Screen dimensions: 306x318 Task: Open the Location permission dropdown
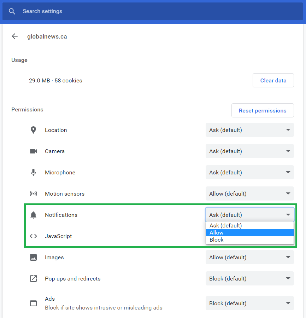click(x=249, y=130)
